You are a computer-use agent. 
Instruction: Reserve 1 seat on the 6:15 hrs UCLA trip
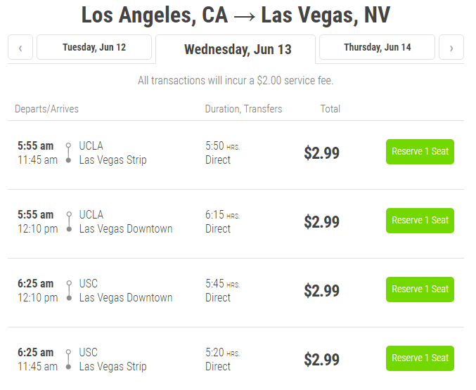420,221
